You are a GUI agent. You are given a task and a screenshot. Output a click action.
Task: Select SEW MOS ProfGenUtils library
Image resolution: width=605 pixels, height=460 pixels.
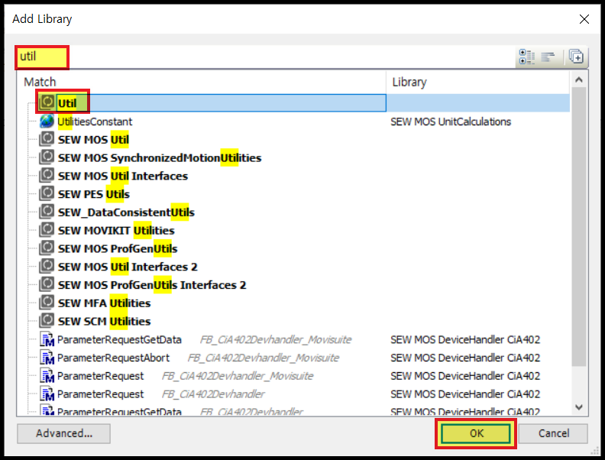click(118, 248)
